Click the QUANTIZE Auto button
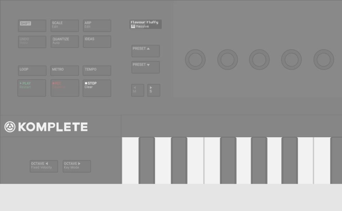The image size is (342, 211). tap(65, 42)
